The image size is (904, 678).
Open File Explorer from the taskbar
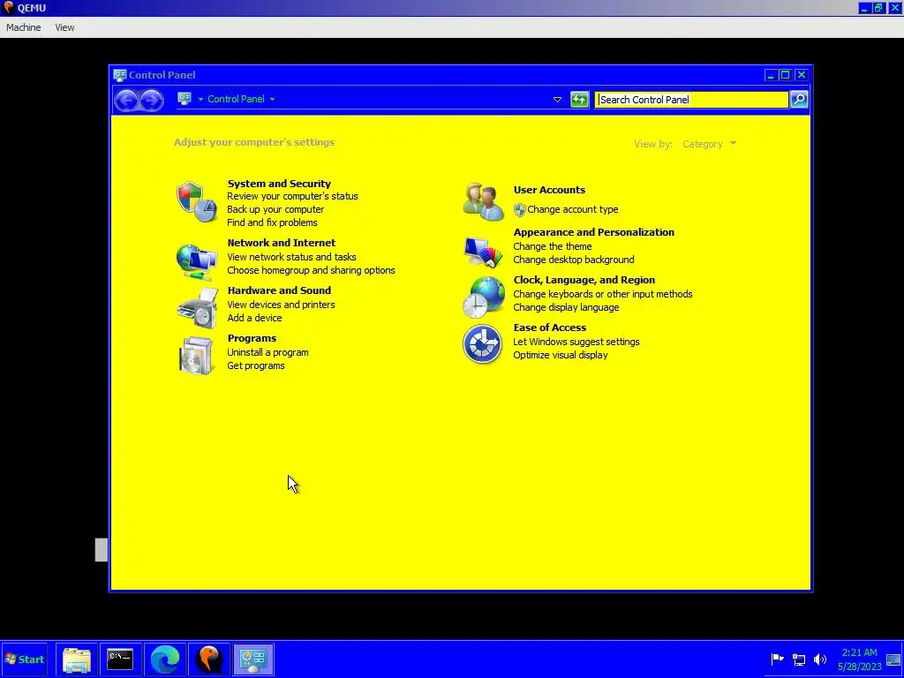(x=77, y=659)
